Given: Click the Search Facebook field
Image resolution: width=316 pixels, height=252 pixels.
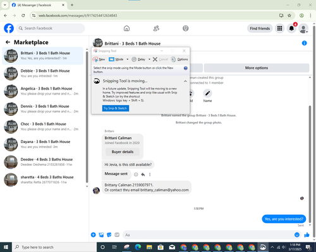Looking at the screenshot, I should [51, 28].
